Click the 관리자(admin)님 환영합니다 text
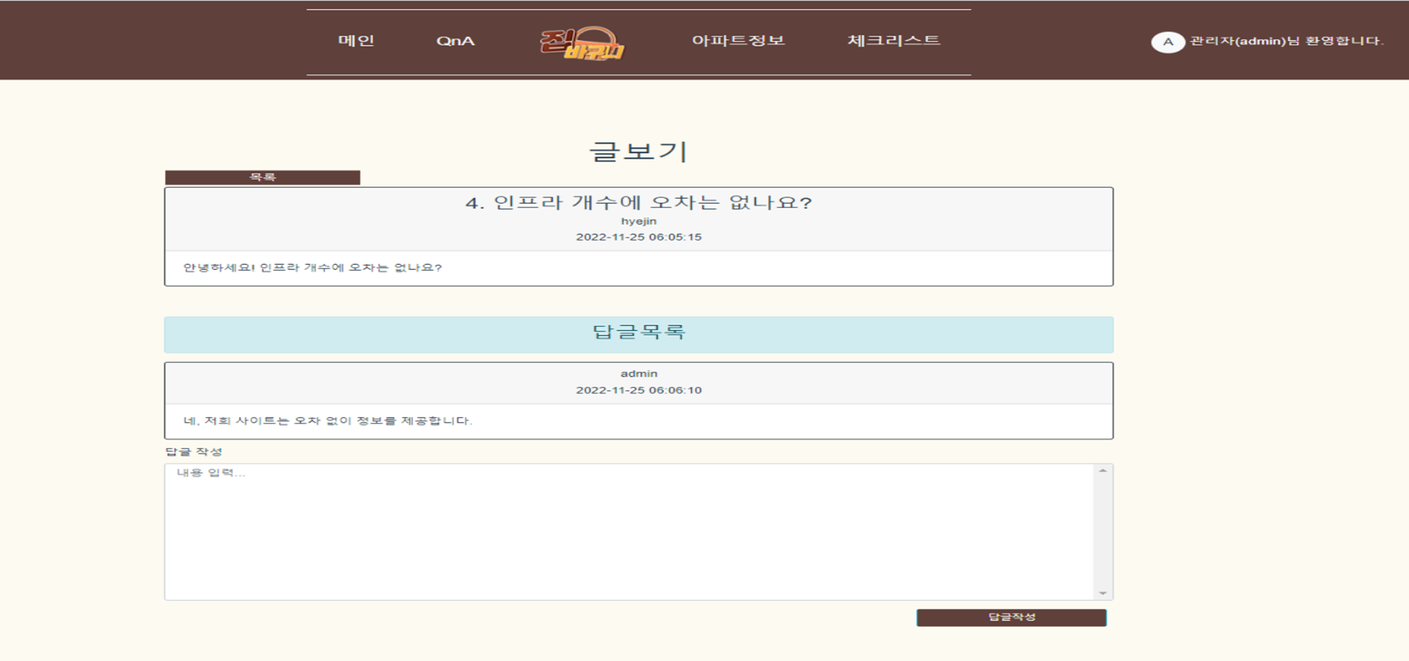The height and width of the screenshot is (661, 1409). point(1287,41)
